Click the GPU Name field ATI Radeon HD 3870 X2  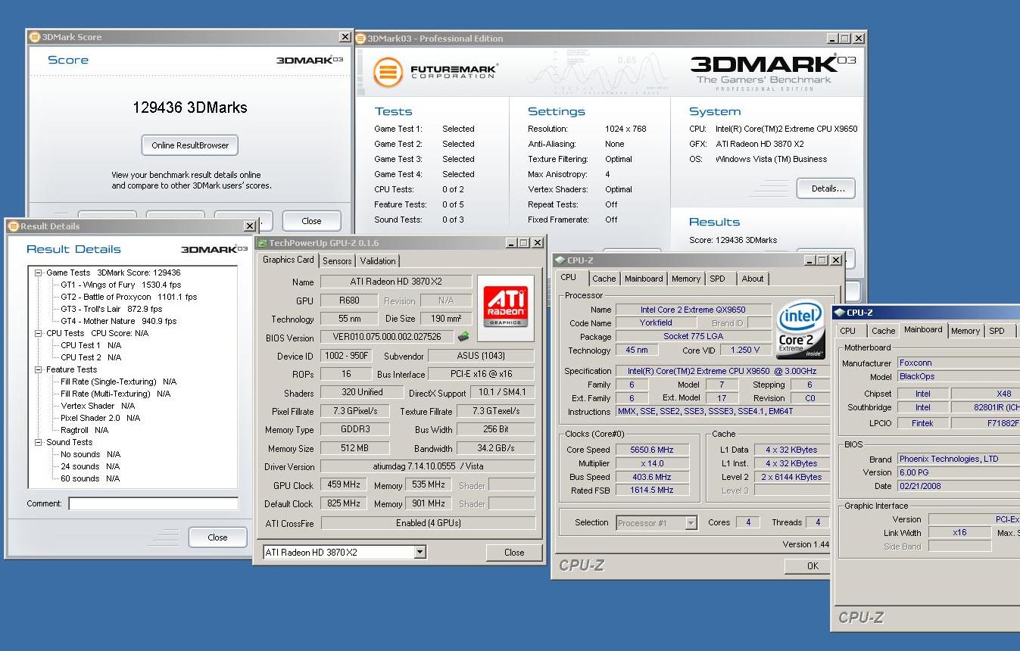click(396, 282)
